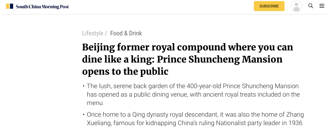
Task: Open search with the magnifying glass icon
Action: coord(311,6)
